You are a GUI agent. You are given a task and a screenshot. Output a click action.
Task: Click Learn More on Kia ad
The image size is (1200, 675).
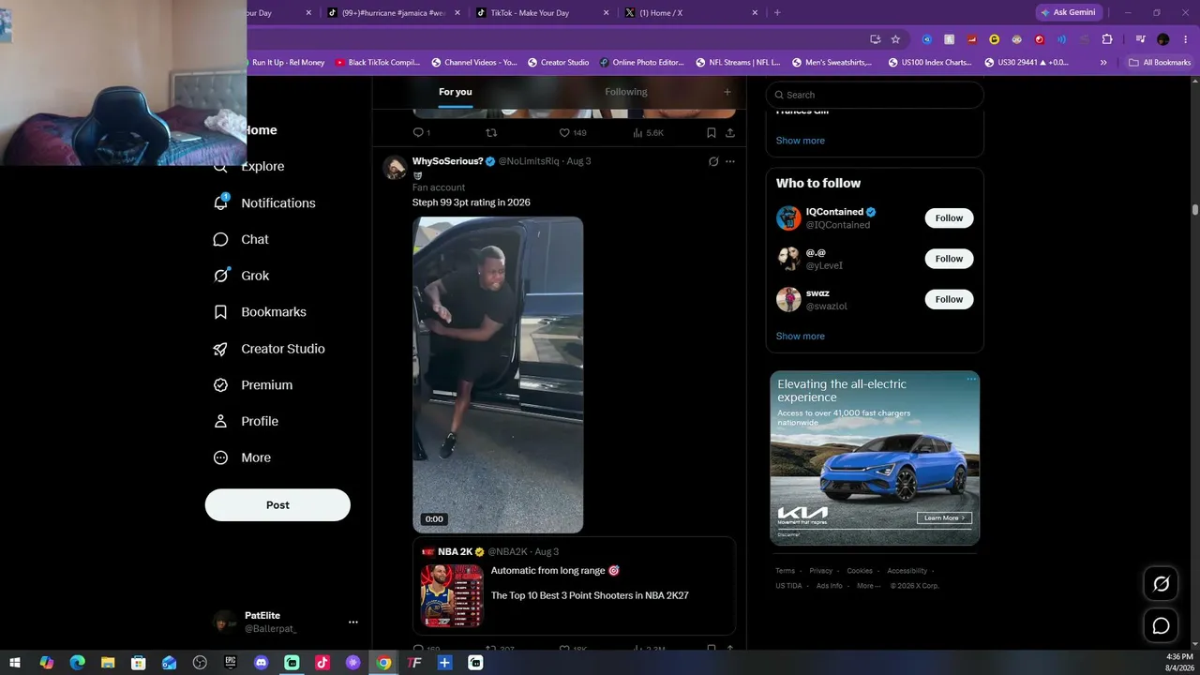click(x=944, y=517)
